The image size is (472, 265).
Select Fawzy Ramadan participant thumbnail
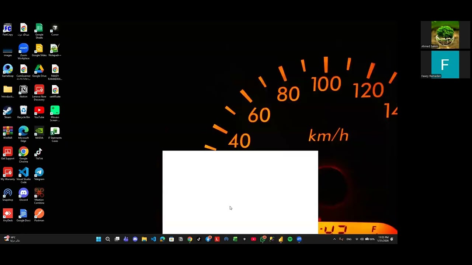point(445,64)
